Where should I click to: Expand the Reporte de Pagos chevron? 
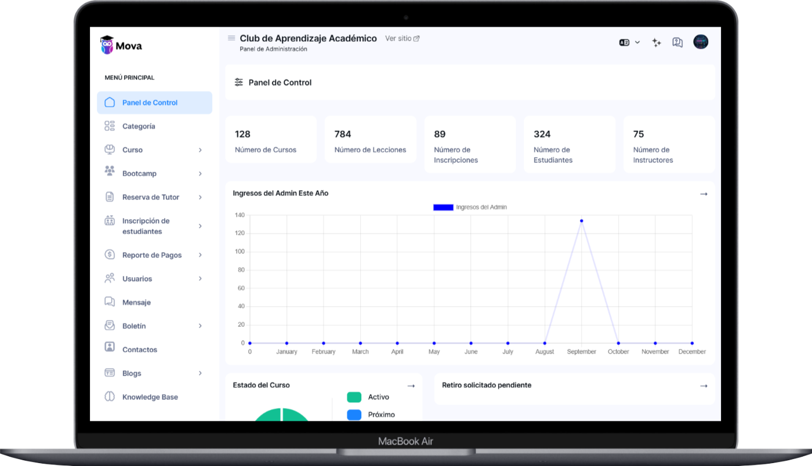[200, 255]
